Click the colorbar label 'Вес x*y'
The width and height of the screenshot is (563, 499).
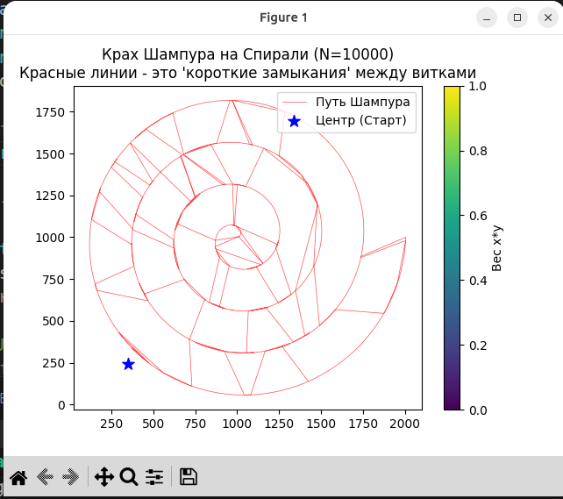coord(496,248)
